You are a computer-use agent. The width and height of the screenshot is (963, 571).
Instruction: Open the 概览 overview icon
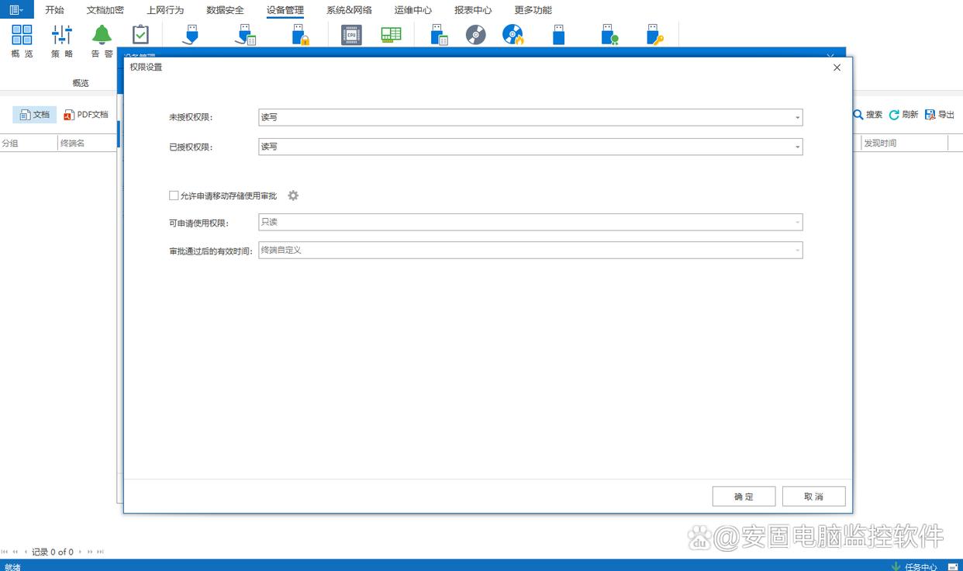pyautogui.click(x=22, y=40)
